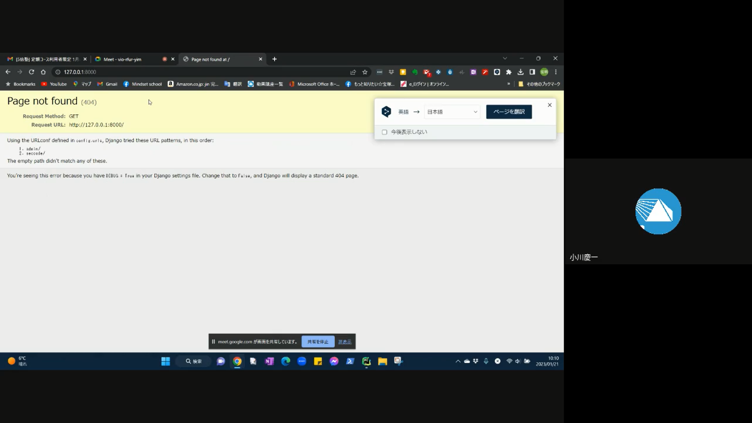
Task: Bookmark this page with star icon
Action: point(365,72)
